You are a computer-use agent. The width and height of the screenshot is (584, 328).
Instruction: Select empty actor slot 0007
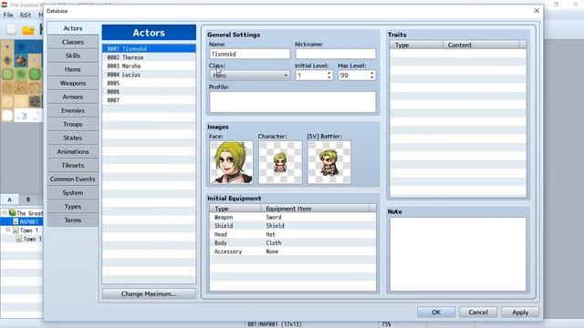pyautogui.click(x=149, y=100)
